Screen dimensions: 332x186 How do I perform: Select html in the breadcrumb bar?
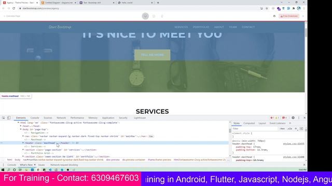[9, 160]
